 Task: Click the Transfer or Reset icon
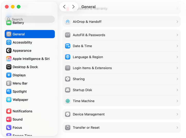click(68, 128)
